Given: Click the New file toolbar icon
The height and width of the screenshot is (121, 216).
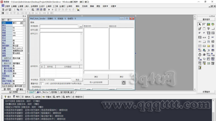Looking at the screenshot, I should point(3,10).
